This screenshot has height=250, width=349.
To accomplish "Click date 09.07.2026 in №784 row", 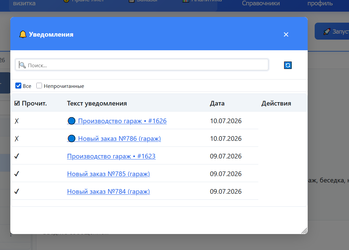I will click(x=226, y=191).
